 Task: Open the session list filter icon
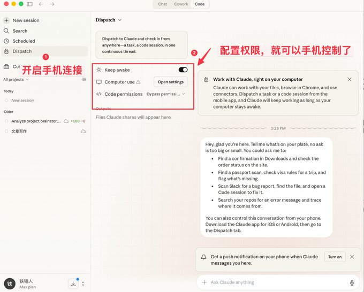[84, 80]
